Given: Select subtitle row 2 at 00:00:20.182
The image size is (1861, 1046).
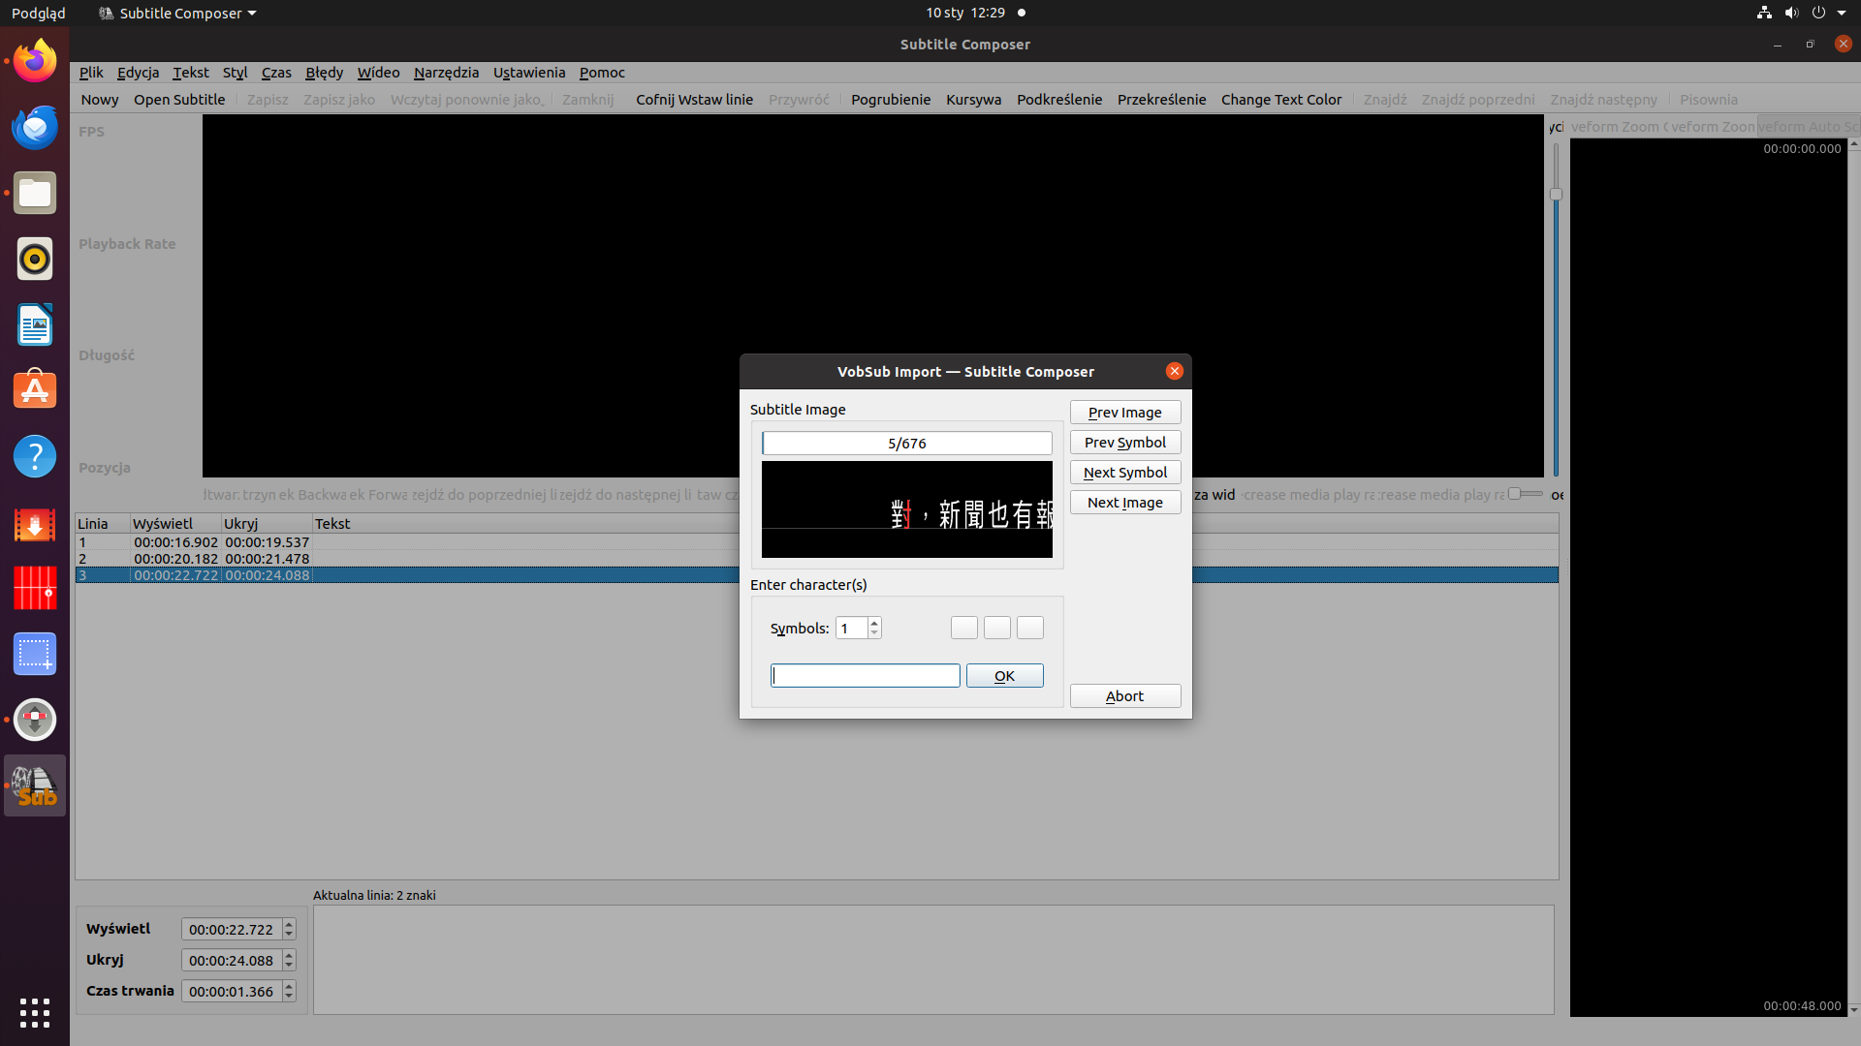Looking at the screenshot, I should (x=816, y=559).
